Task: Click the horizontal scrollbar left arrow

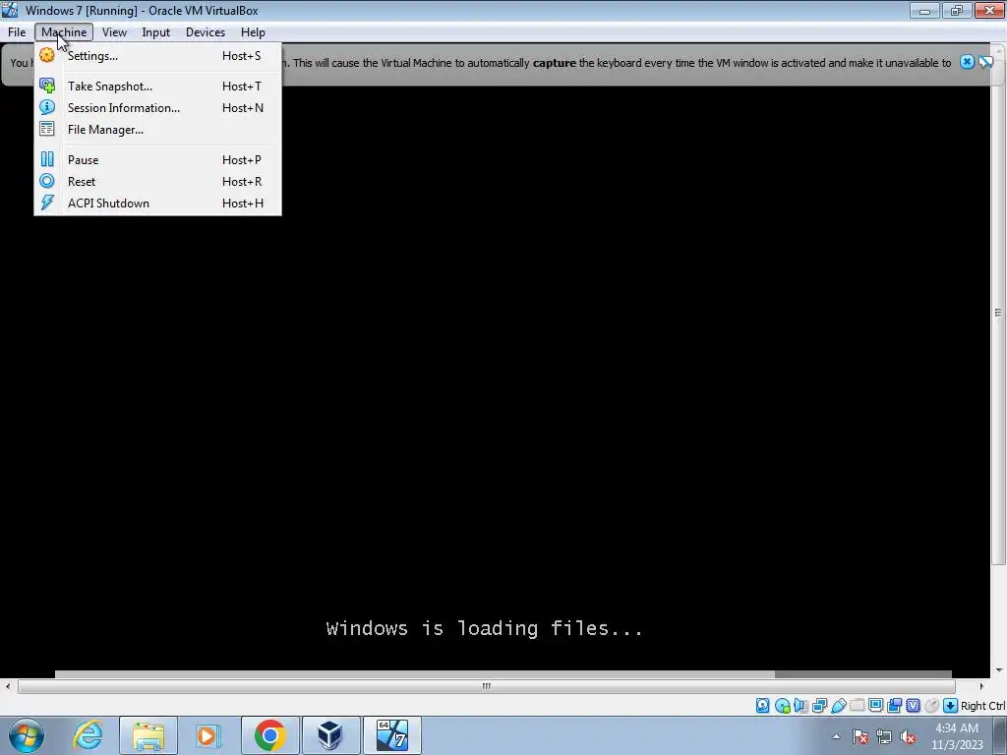Action: point(7,686)
